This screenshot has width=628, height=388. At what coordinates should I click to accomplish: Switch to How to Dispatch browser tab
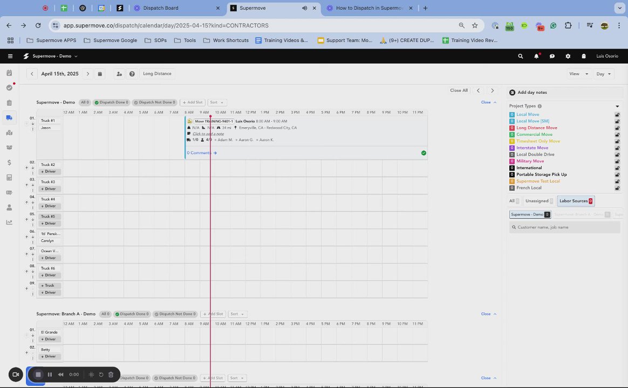(368, 8)
